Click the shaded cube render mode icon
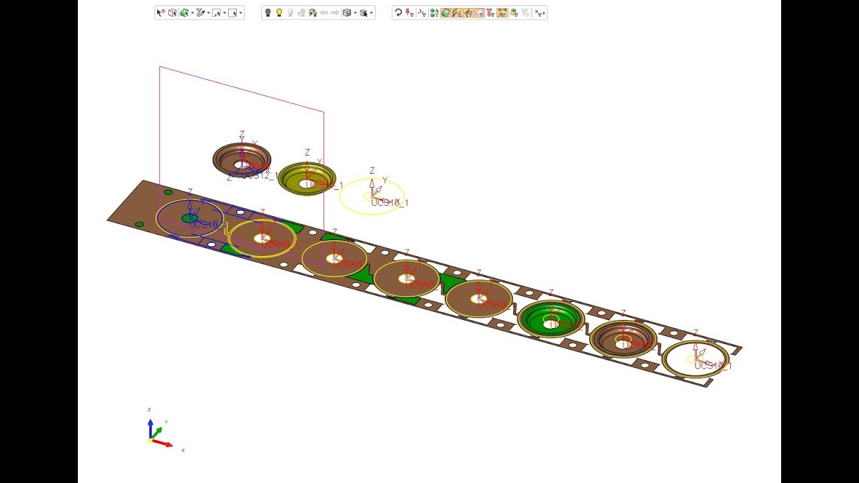 pos(347,13)
